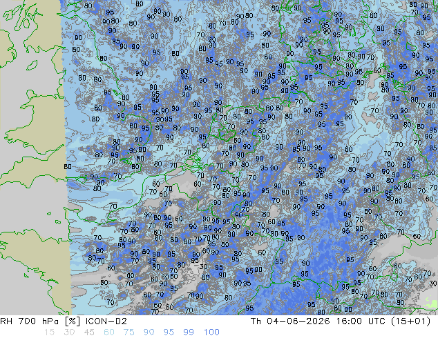Click the 'ICON-D2' model name label
The image size is (438, 338).
106,321
